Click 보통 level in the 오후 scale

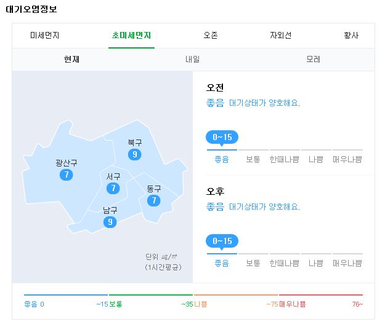(x=253, y=263)
